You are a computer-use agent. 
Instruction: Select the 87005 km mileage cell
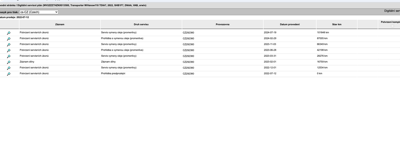click(x=322, y=38)
